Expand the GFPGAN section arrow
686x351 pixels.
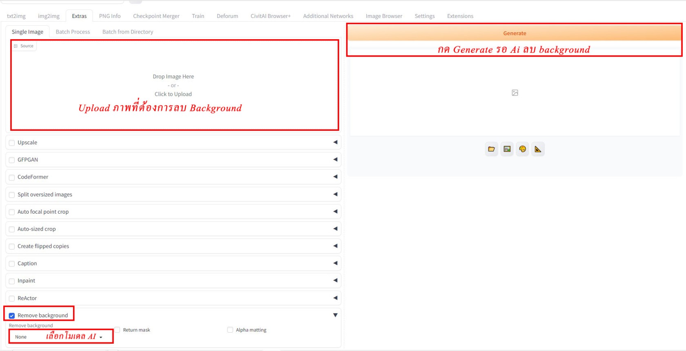(x=335, y=159)
